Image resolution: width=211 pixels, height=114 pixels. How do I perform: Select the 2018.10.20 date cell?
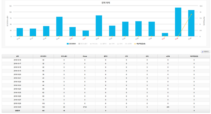point(17,74)
